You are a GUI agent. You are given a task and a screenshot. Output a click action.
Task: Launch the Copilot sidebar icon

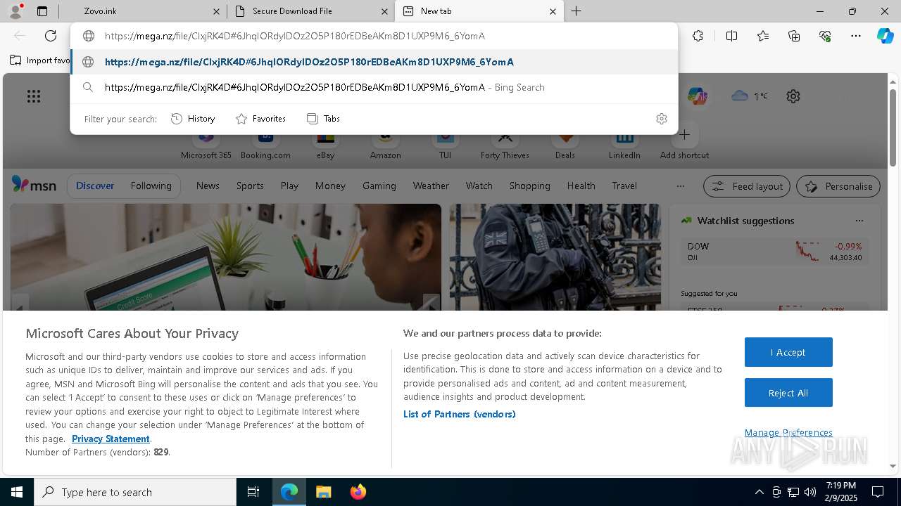(886, 36)
